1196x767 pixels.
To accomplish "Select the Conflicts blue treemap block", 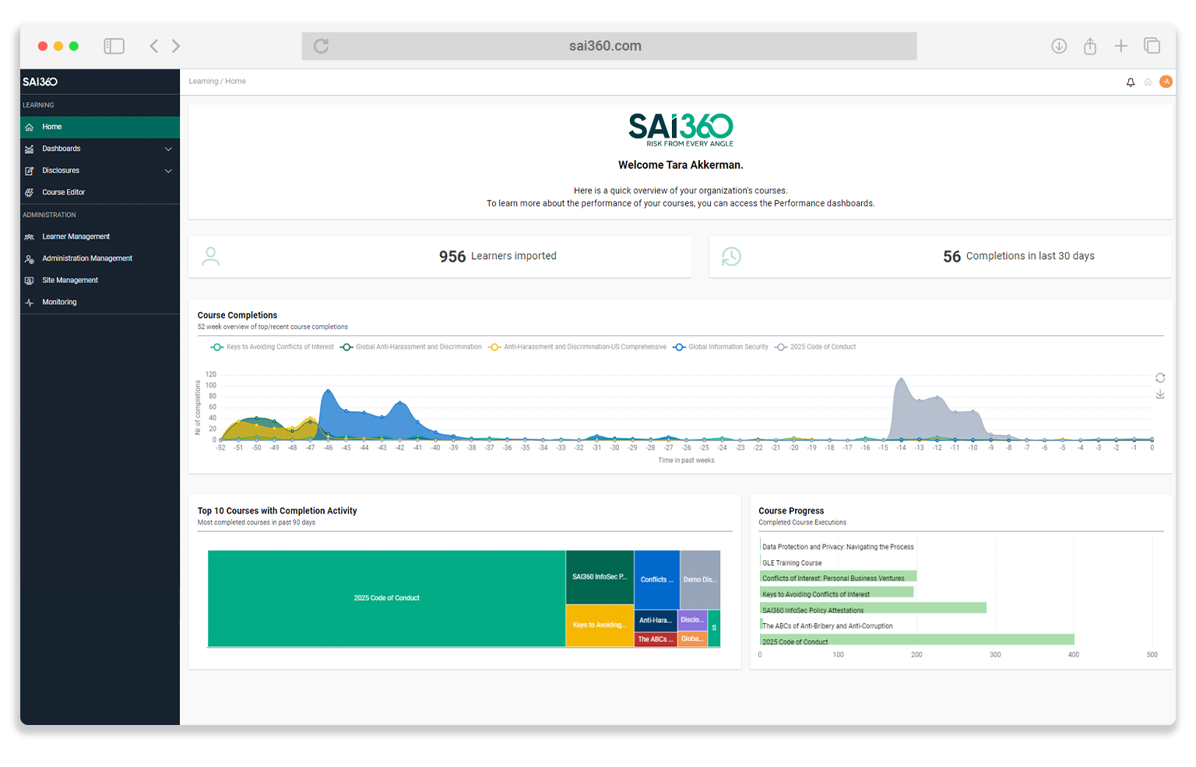I will 657,580.
